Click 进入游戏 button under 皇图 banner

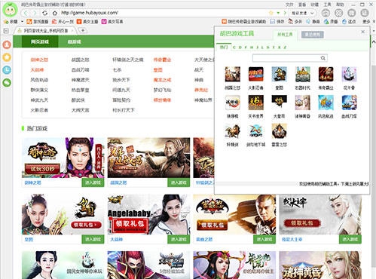(x=93, y=239)
